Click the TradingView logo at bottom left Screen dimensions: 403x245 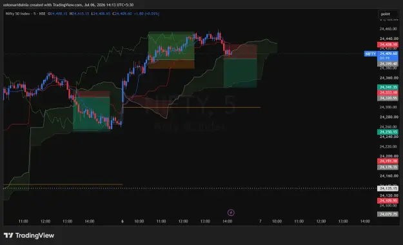[29, 235]
